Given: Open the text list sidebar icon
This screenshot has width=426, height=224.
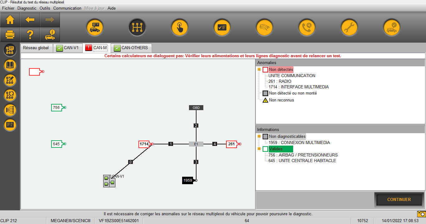Looking at the screenshot, I should (10, 125).
